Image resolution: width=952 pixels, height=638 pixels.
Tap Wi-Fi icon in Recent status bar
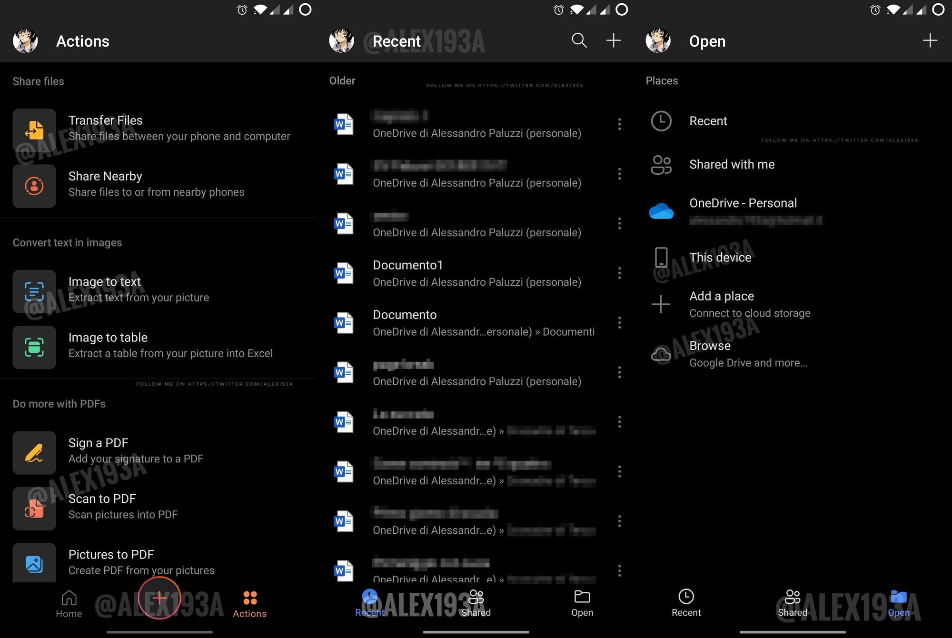pyautogui.click(x=576, y=10)
